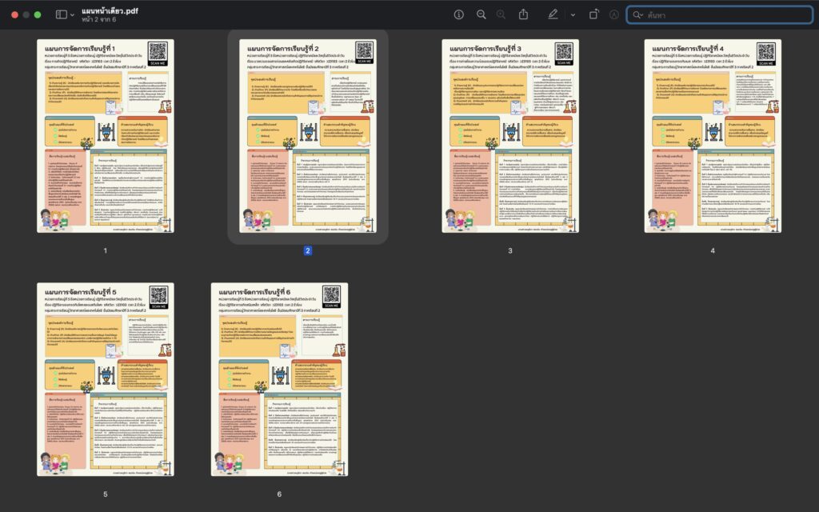Viewport: 819px width, 512px height.
Task: Click the zoom in magnifier icon
Action: click(x=501, y=14)
